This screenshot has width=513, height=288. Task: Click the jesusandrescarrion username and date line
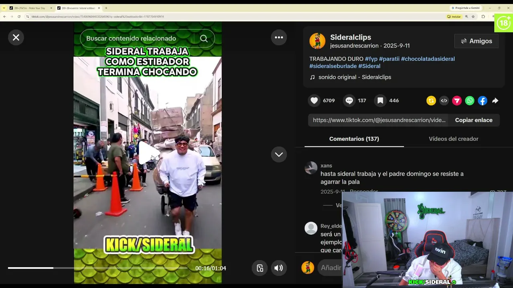tap(370, 46)
